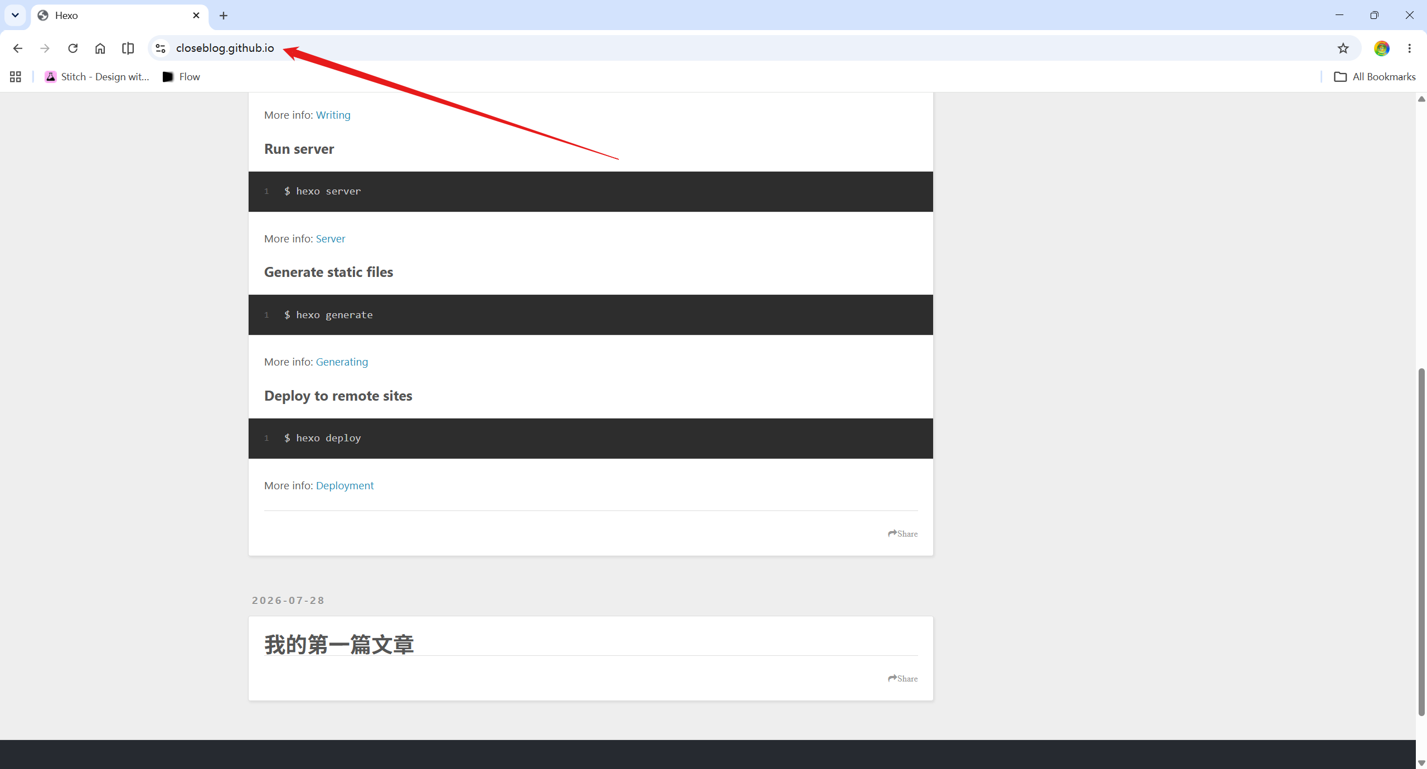Open the split view icon
This screenshot has height=769, width=1427.
click(x=128, y=48)
